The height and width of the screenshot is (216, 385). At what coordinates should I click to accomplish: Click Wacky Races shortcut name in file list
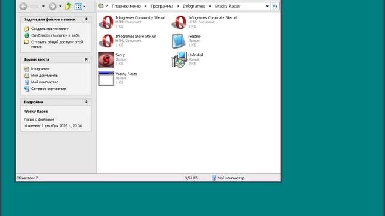[126, 73]
